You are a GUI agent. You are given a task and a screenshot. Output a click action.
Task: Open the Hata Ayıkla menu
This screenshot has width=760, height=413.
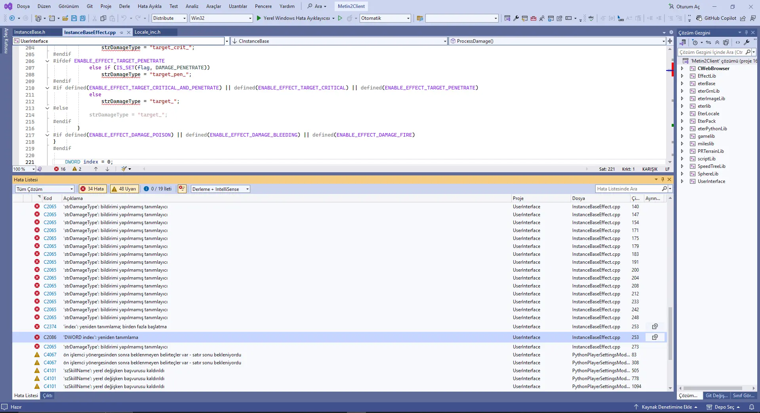149,6
